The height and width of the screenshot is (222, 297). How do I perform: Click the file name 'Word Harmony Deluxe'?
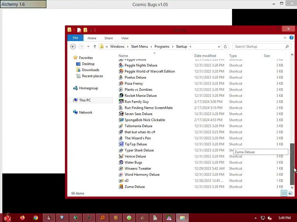pyautogui.click(x=142, y=174)
